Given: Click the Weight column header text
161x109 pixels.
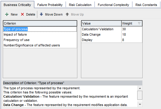Looking at the screenshot, I should (x=127, y=23).
